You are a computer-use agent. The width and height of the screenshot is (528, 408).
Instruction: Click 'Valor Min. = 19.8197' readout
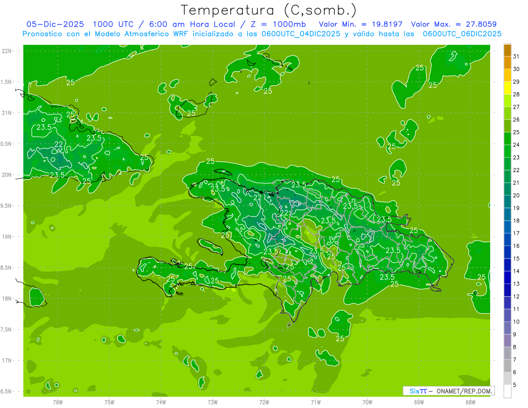361,24
